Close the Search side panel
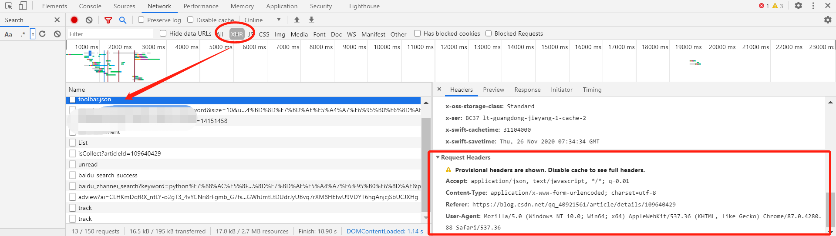The width and height of the screenshot is (836, 236). tap(57, 20)
